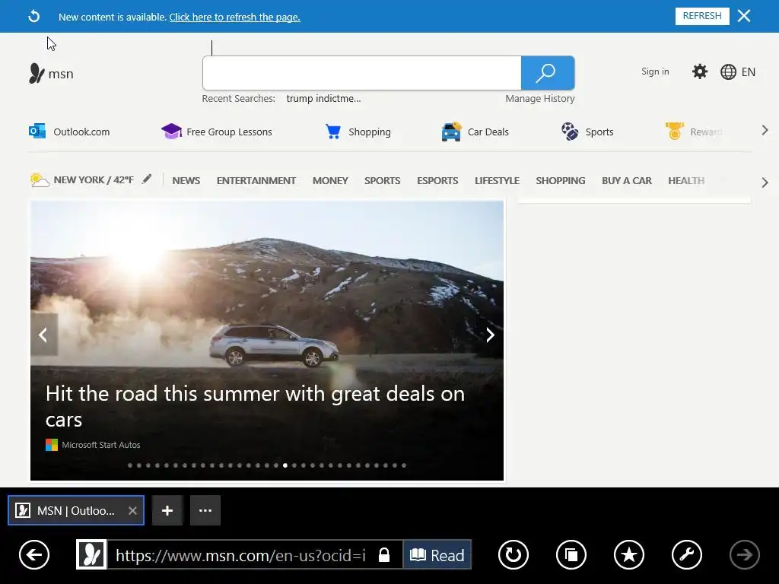Click the Car Deals car icon

(451, 132)
